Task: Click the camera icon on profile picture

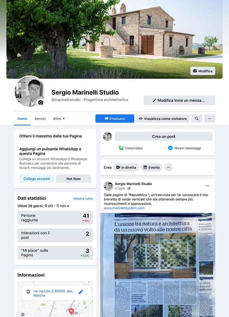Action: 41,102
